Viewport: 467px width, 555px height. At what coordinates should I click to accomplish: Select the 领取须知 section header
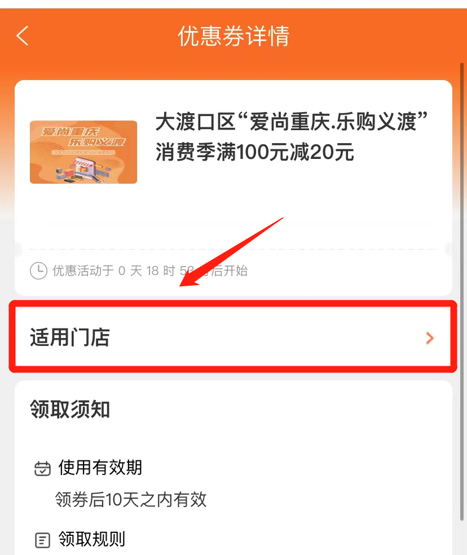[70, 409]
